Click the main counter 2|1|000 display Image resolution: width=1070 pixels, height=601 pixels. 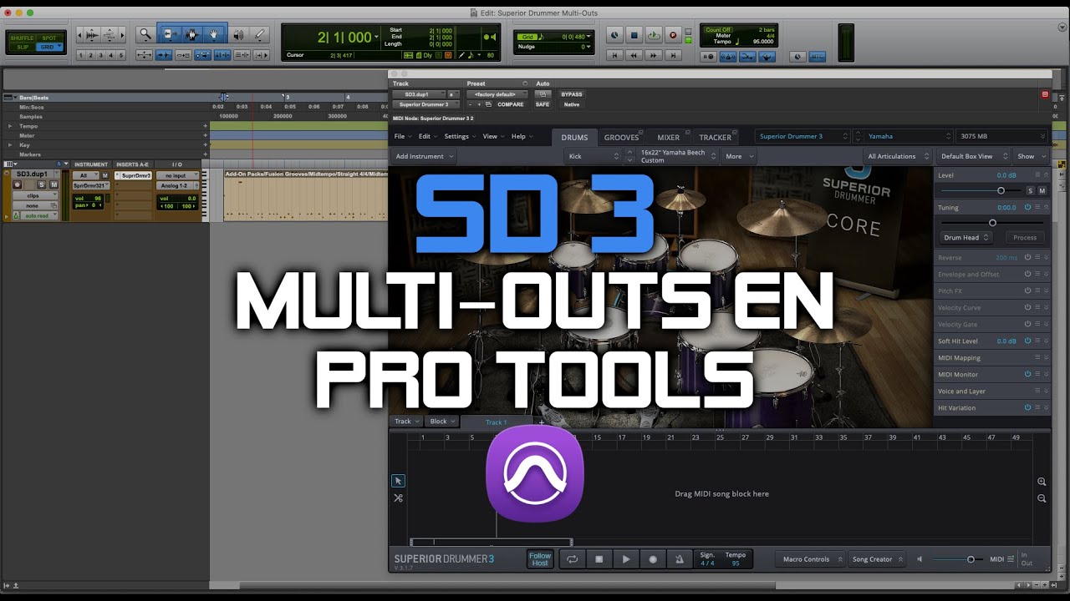pyautogui.click(x=344, y=38)
